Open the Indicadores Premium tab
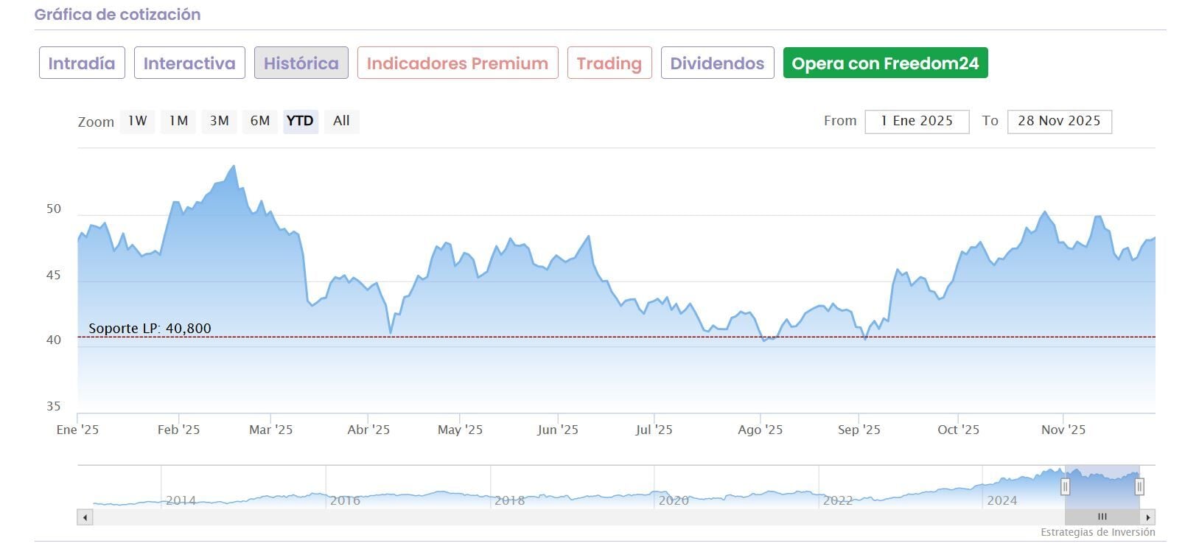The height and width of the screenshot is (549, 1199). click(x=458, y=63)
